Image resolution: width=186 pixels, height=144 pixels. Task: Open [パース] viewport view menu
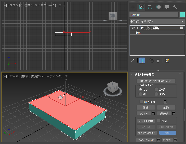(14, 76)
